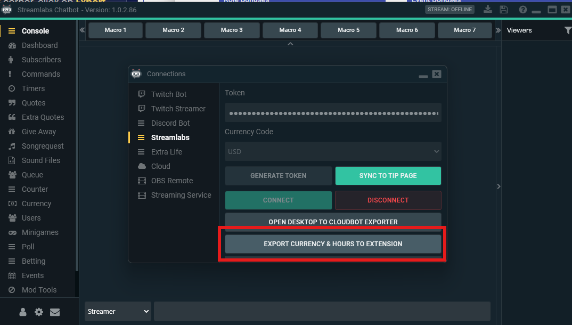Run Macro 4

coord(290,30)
